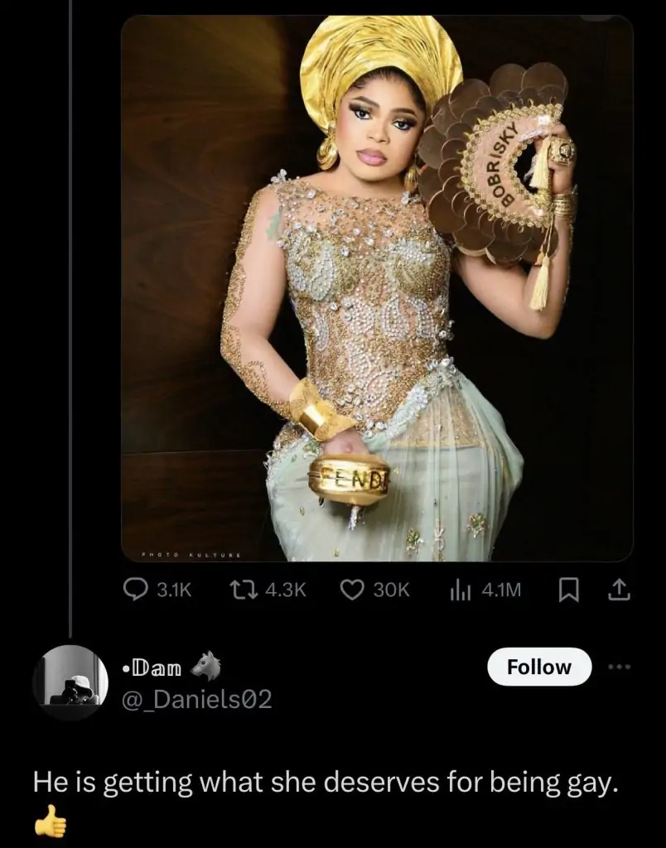Bookmark the post using the bookmark icon
This screenshot has width=666, height=848.
568,589
